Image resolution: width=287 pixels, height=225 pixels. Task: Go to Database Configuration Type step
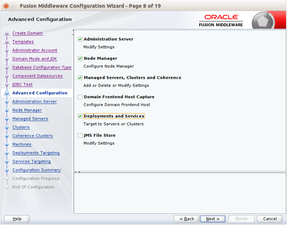coord(42,67)
